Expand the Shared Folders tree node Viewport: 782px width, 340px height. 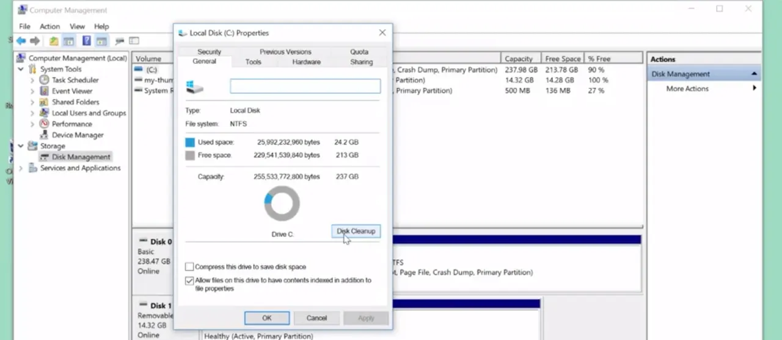(x=32, y=102)
